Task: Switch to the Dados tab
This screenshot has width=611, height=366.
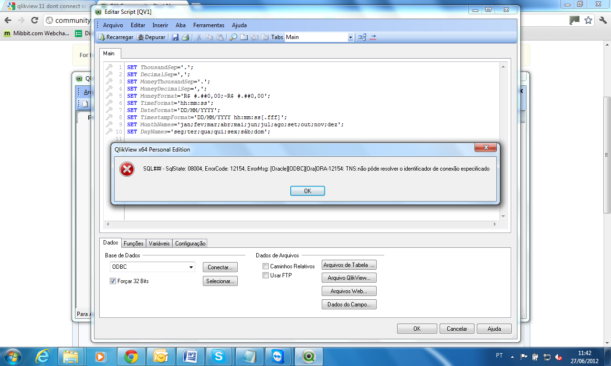Action: pos(110,243)
